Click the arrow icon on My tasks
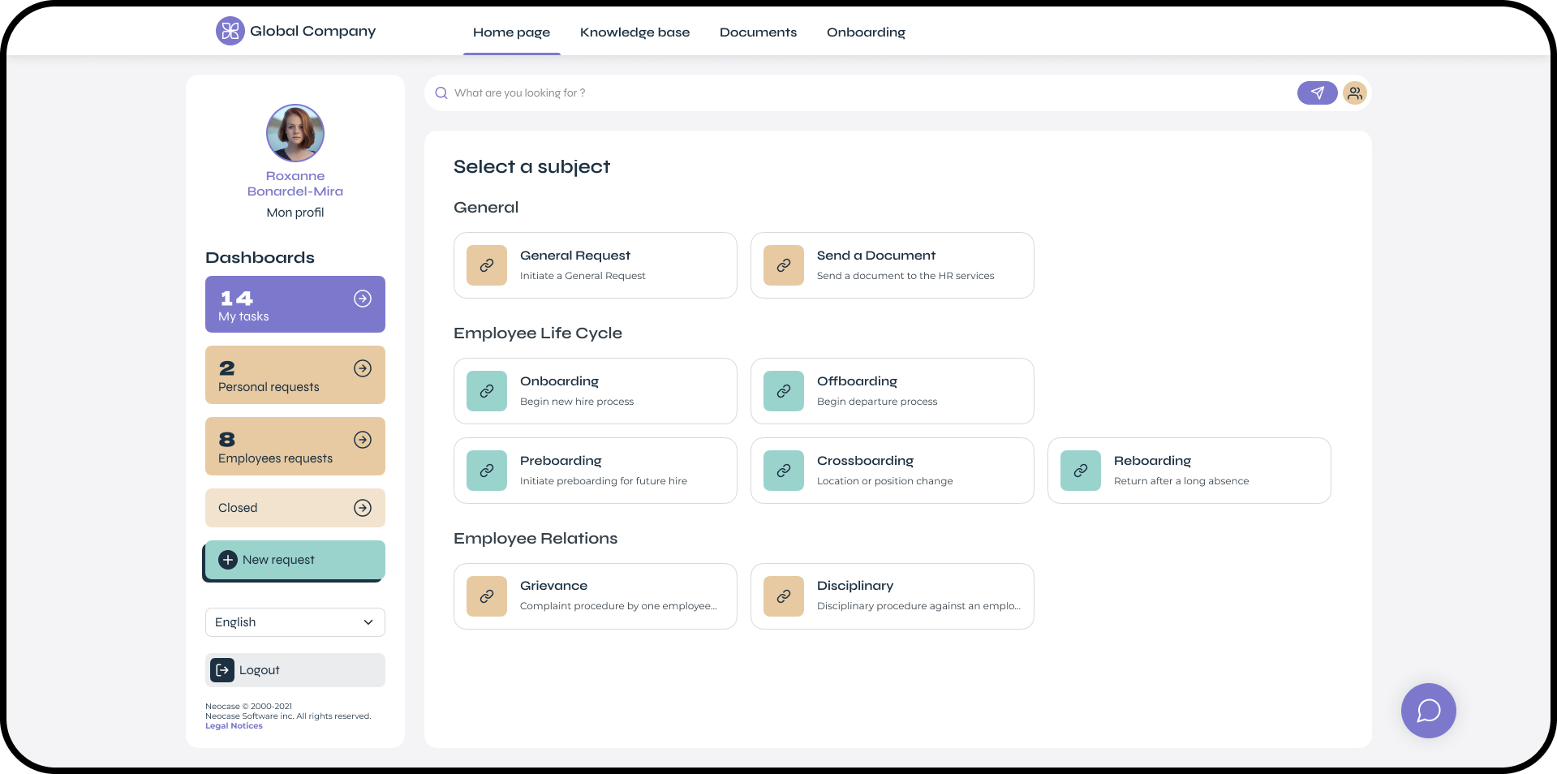 (363, 299)
